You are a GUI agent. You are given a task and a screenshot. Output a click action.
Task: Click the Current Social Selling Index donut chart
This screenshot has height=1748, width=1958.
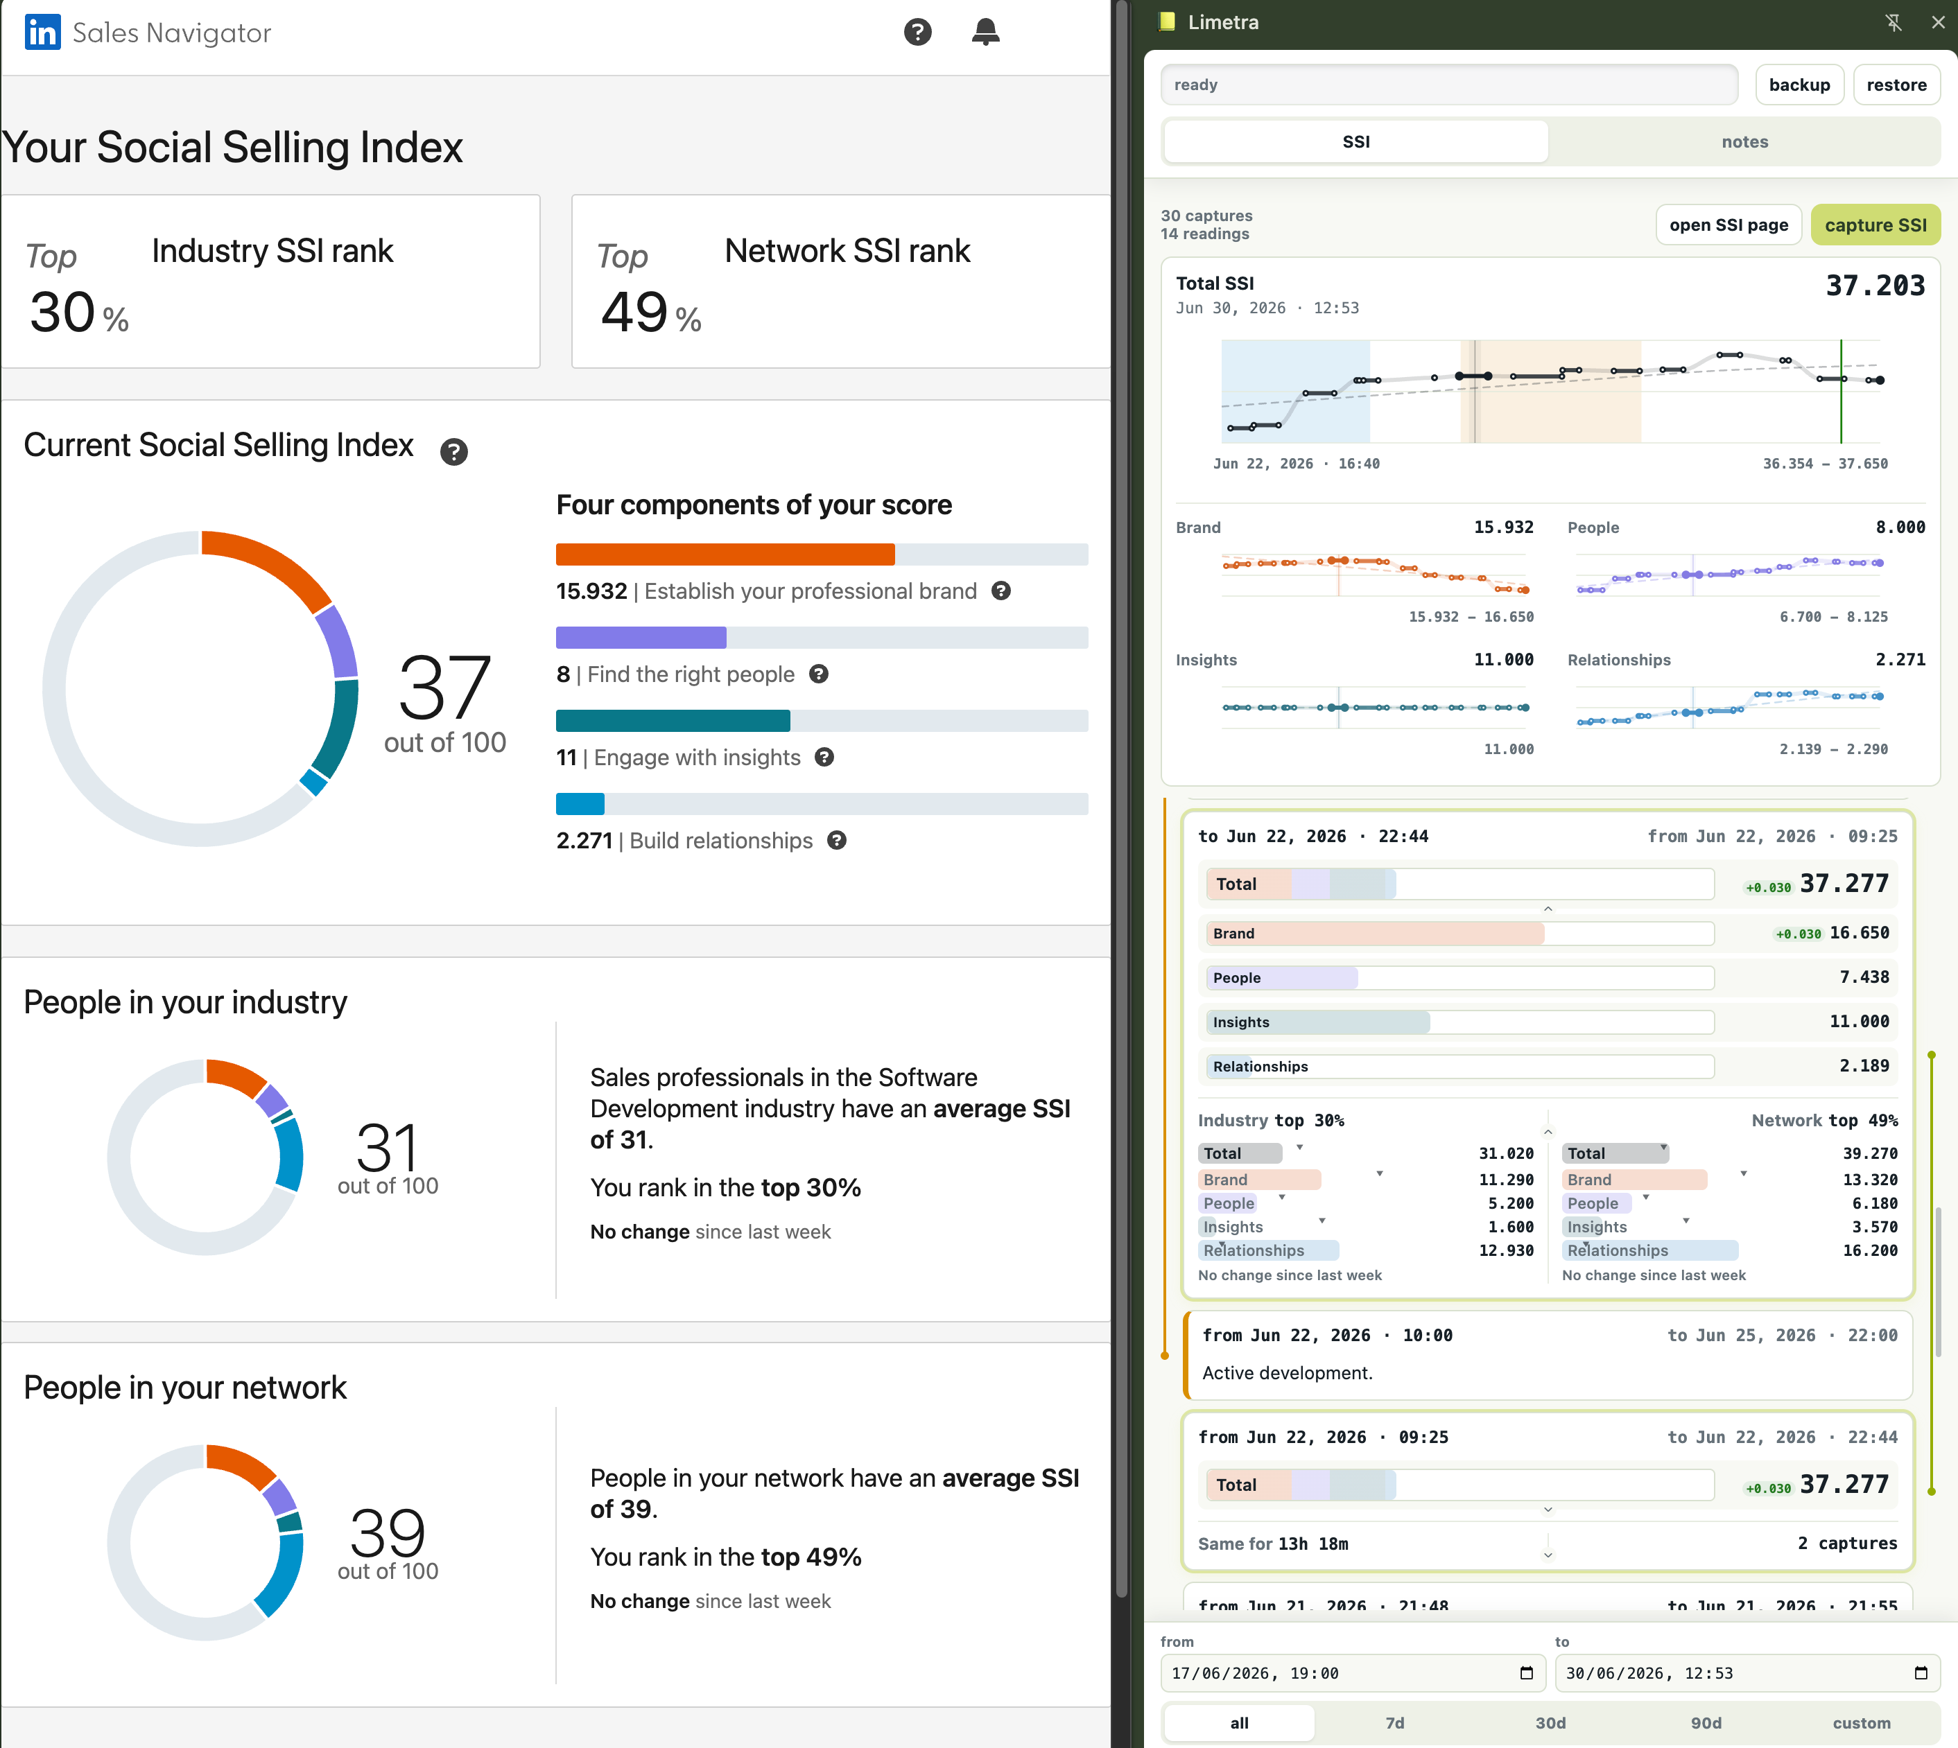click(201, 689)
